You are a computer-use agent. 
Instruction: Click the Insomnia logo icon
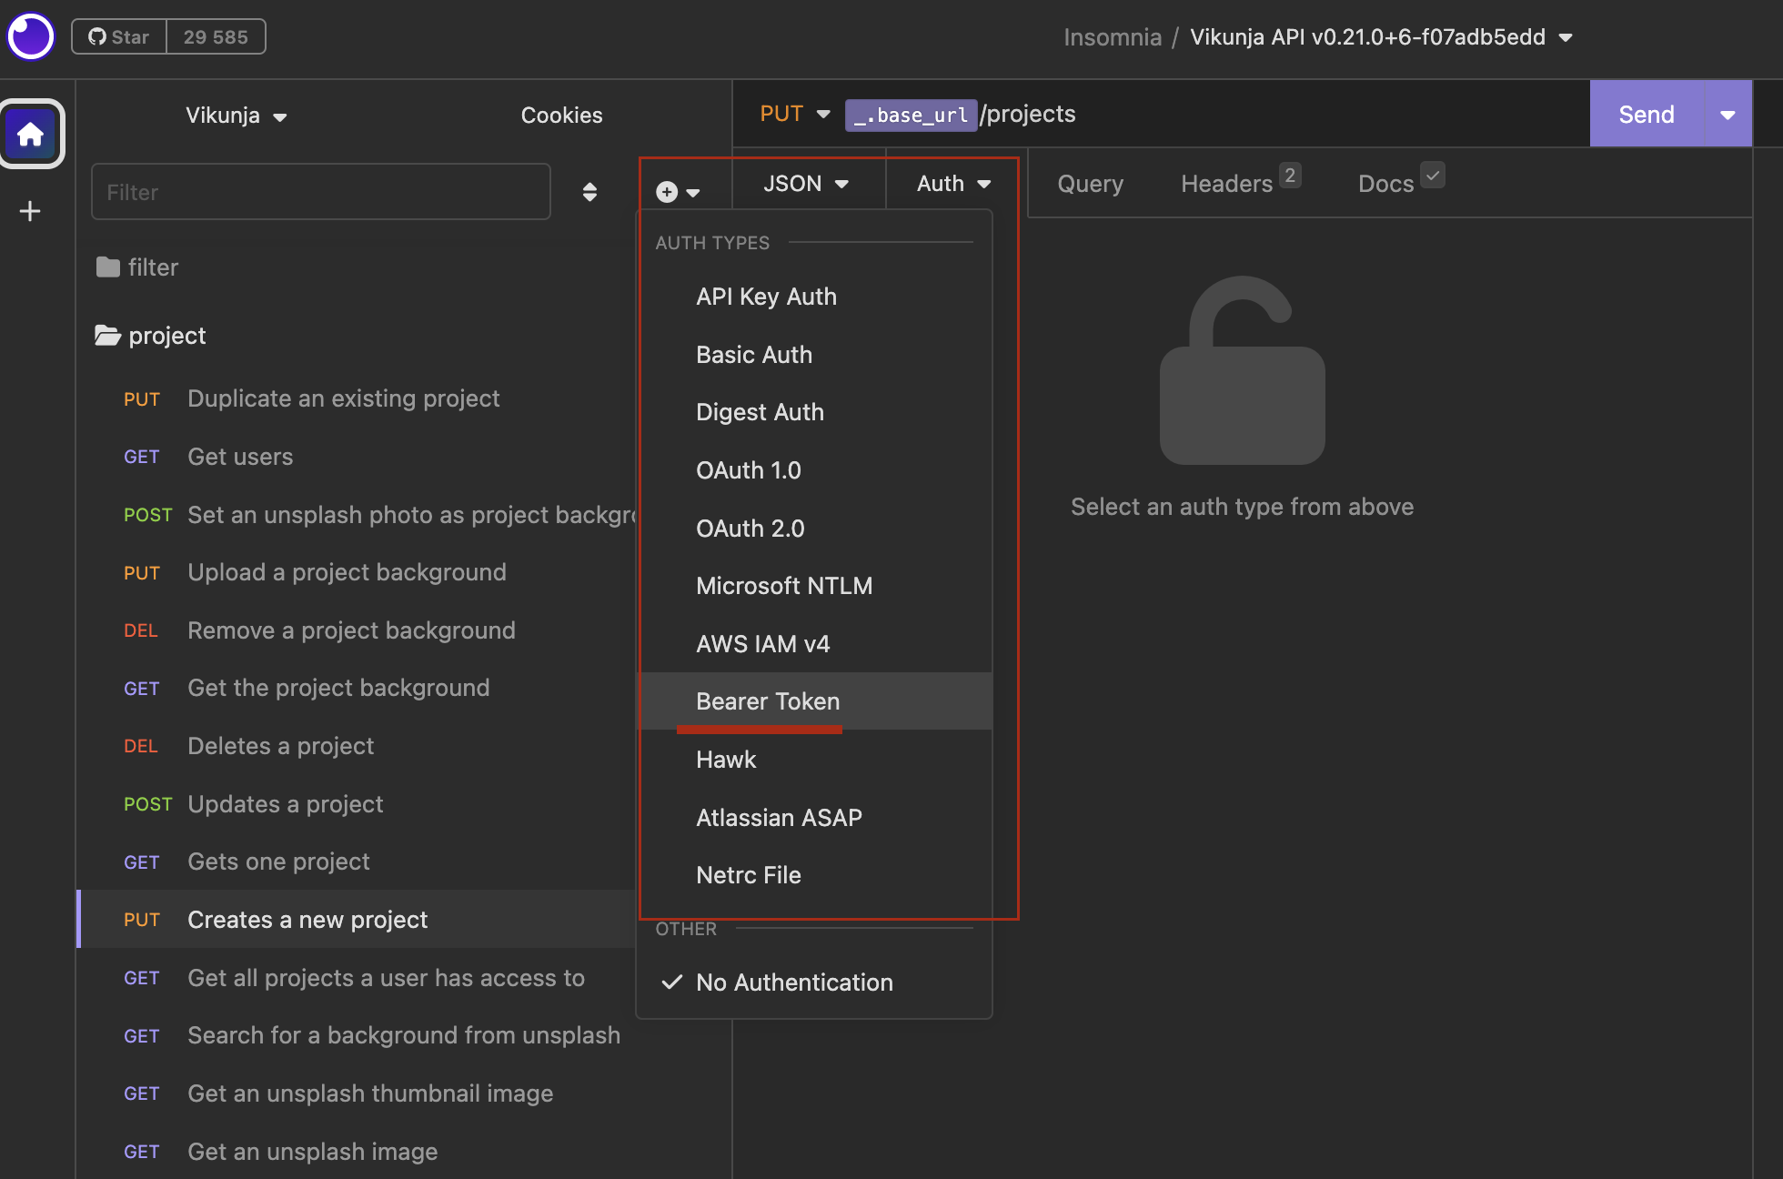coord(31,37)
